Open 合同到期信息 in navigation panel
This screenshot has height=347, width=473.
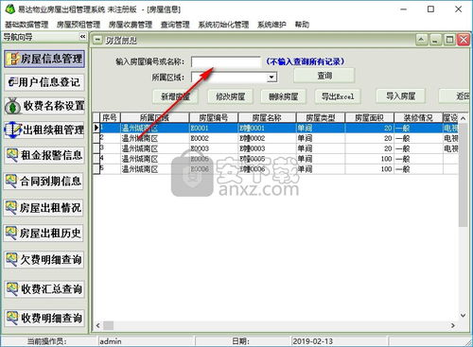pos(44,182)
